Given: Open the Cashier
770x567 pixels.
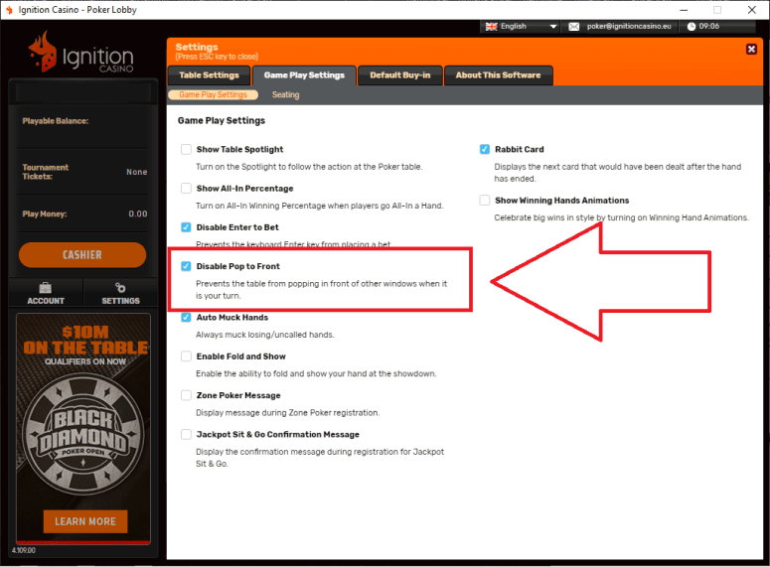Looking at the screenshot, I should [x=82, y=255].
